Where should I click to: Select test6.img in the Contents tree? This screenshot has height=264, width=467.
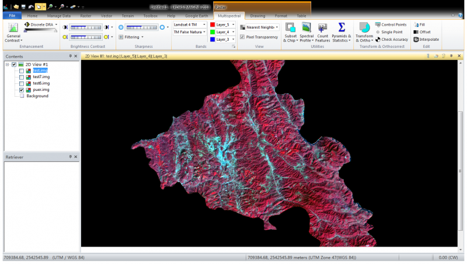coord(41,83)
